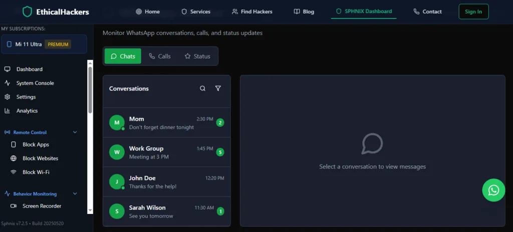Switch to the Chats tab
This screenshot has width=513, height=232.
coord(123,56)
